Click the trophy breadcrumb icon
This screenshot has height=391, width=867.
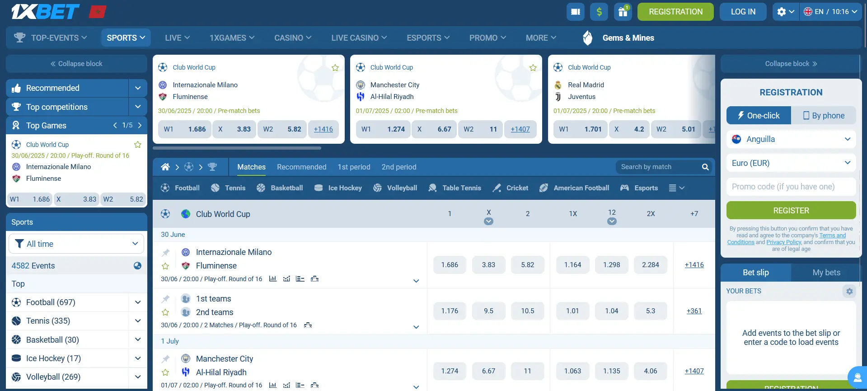click(212, 167)
